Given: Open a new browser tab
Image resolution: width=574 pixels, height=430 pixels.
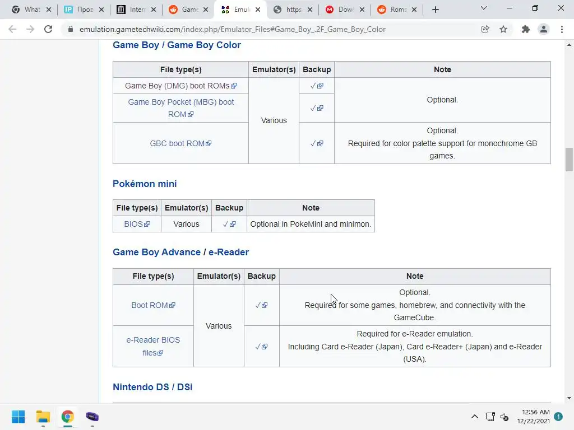Looking at the screenshot, I should click(x=435, y=10).
